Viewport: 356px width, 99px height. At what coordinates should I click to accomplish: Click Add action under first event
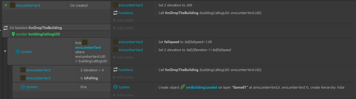pos(123,20)
